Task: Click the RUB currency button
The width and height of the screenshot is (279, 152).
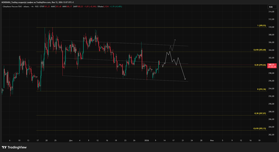Action: click(272, 7)
